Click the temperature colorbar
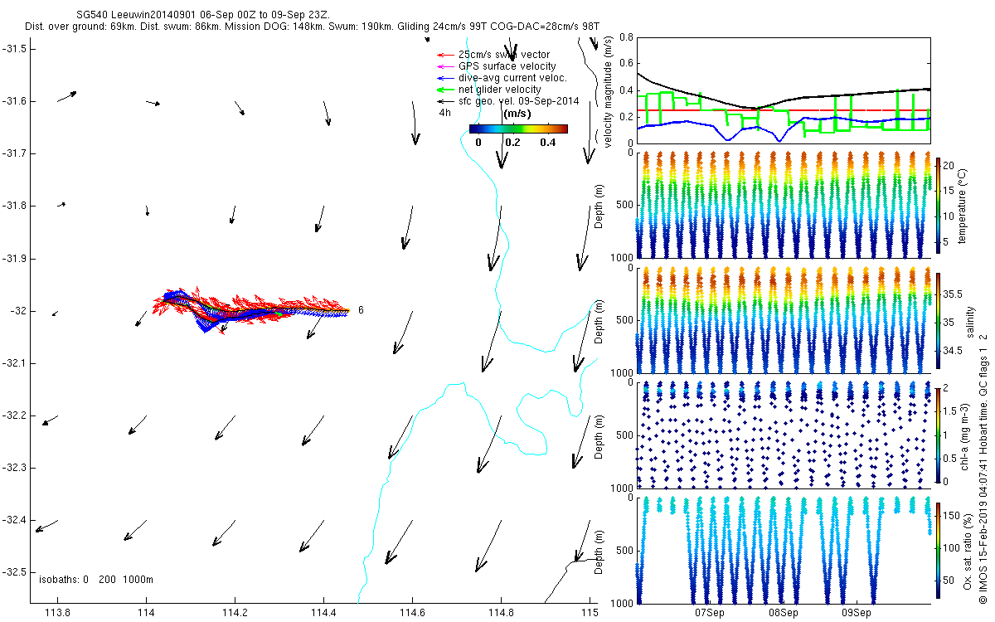Screen dimensions: 995x622 point(938,205)
